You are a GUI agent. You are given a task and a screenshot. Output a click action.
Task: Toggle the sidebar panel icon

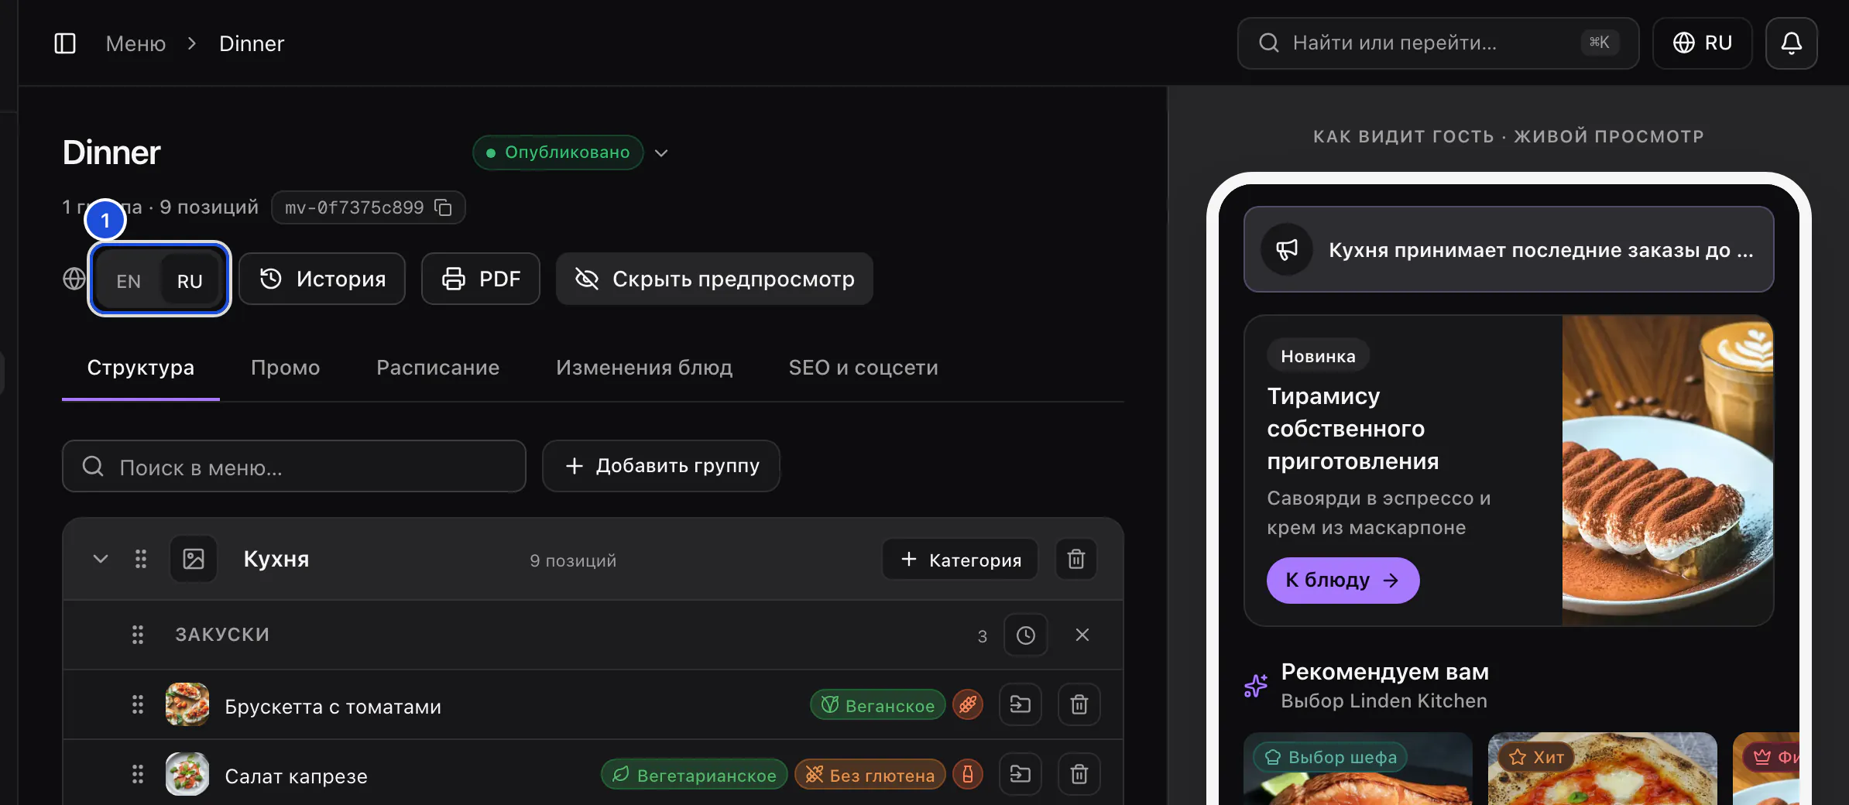point(65,43)
